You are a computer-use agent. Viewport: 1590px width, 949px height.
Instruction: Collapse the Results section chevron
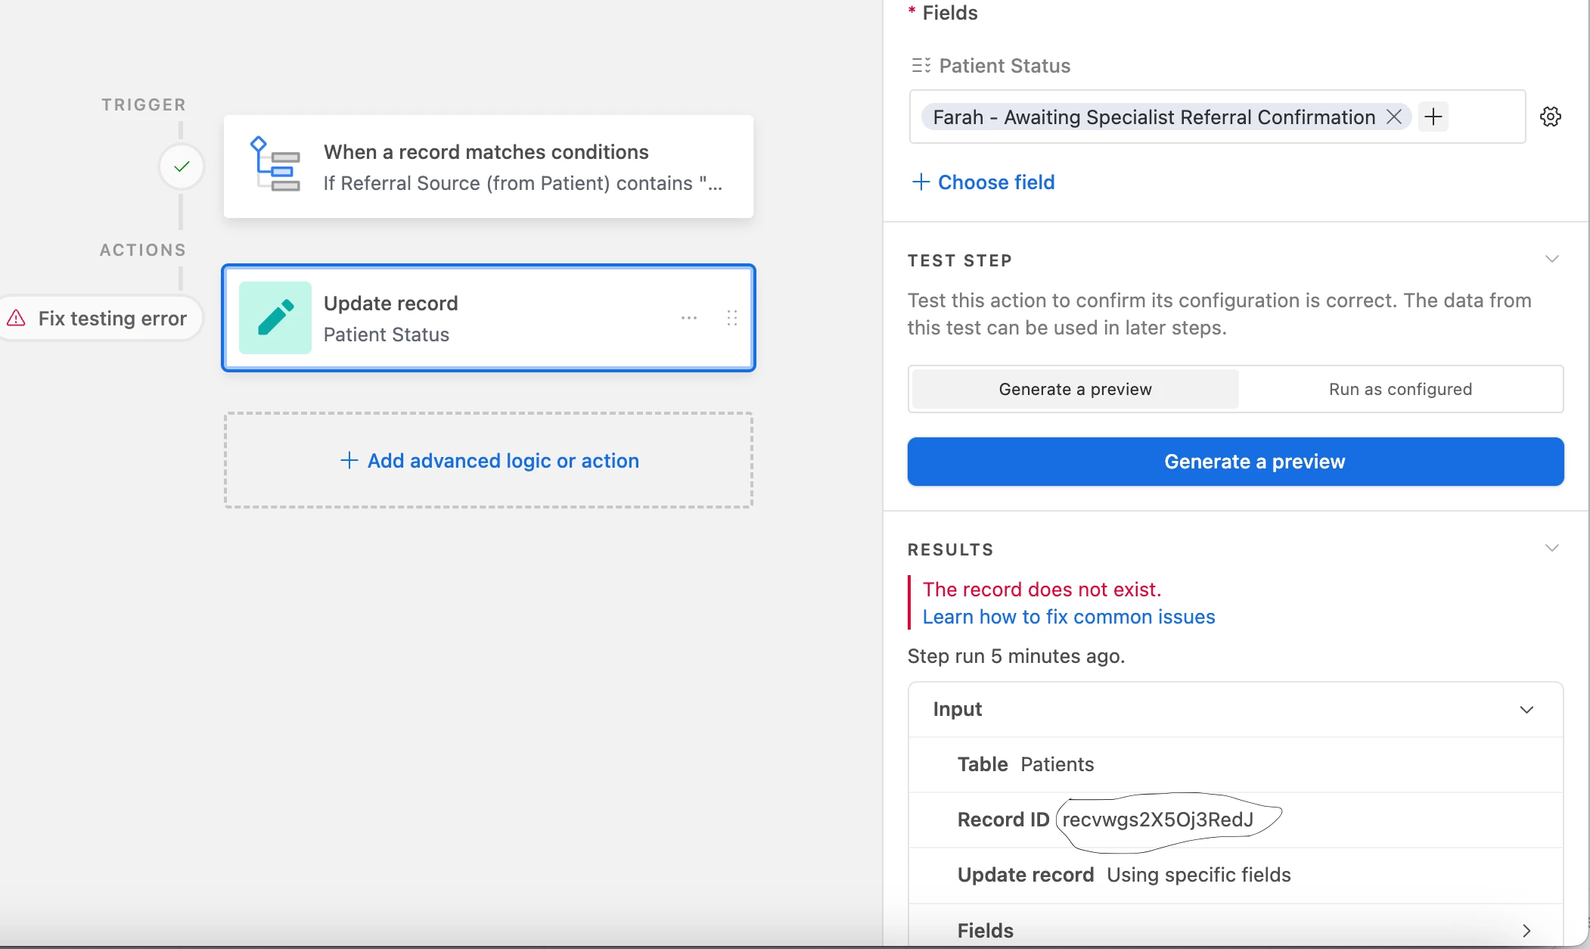pyautogui.click(x=1551, y=548)
